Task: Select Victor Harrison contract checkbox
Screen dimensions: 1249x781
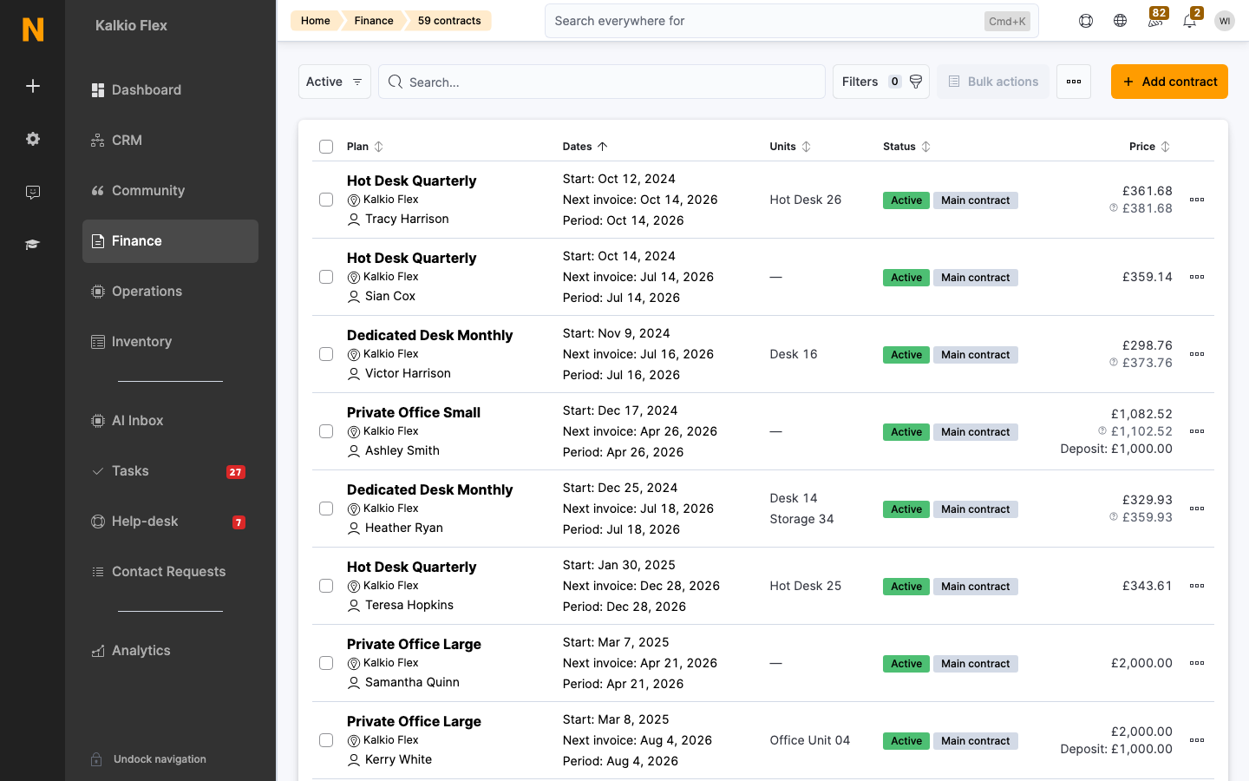Action: (x=326, y=354)
